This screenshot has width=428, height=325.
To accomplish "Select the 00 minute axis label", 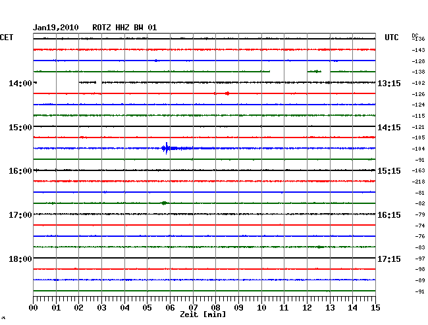I will [x=34, y=308].
